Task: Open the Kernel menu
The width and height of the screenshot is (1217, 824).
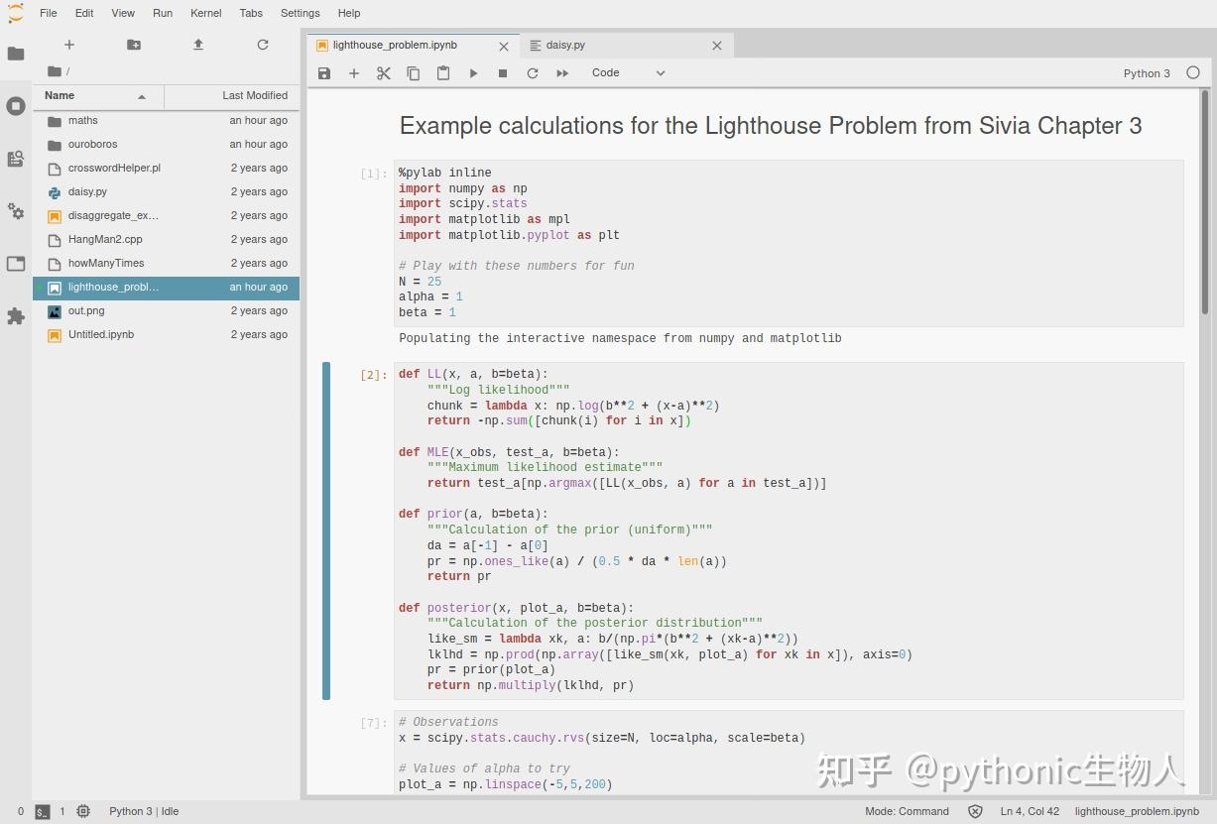Action: coord(205,13)
